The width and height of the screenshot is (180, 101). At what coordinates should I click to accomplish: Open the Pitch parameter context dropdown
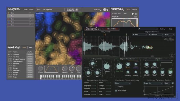click(x=122, y=83)
